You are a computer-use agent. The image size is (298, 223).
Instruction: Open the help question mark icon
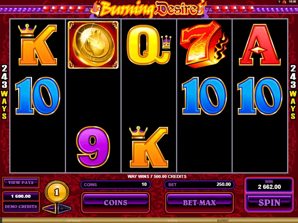pos(279,2)
